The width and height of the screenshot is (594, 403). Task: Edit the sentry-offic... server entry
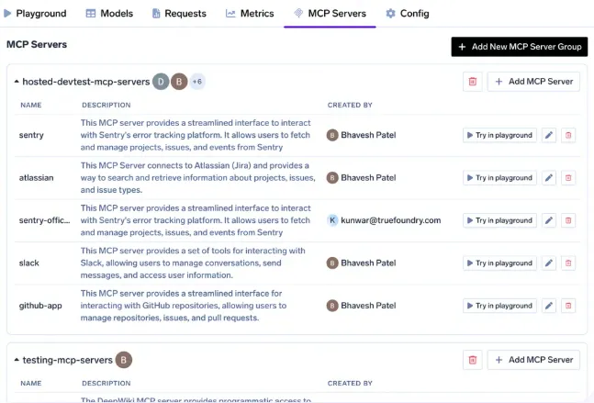(548, 220)
